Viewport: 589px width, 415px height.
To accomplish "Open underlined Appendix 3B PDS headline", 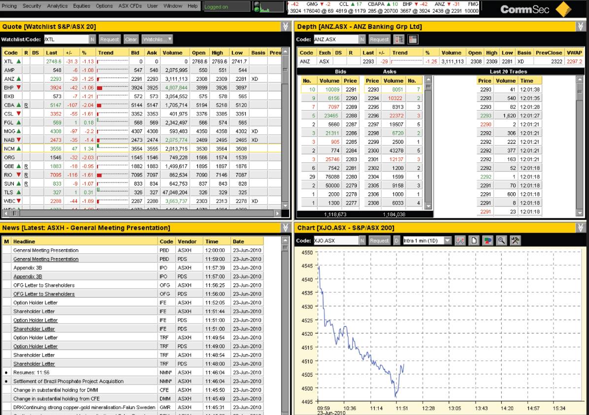I will (28, 277).
